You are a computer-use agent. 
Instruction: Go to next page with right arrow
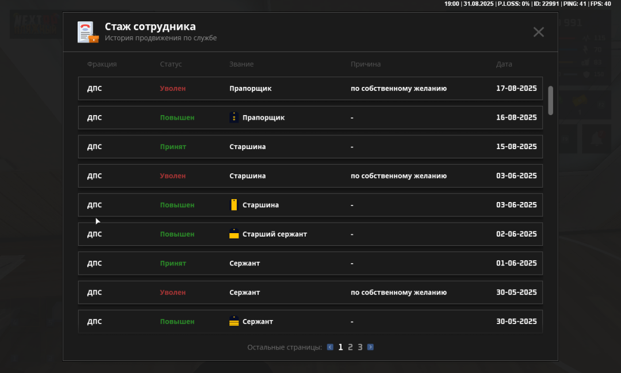click(370, 347)
